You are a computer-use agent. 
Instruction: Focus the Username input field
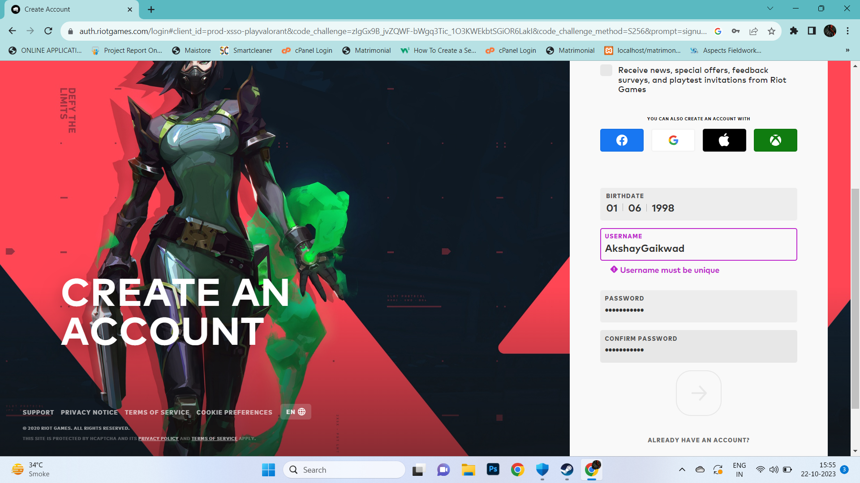pos(698,245)
